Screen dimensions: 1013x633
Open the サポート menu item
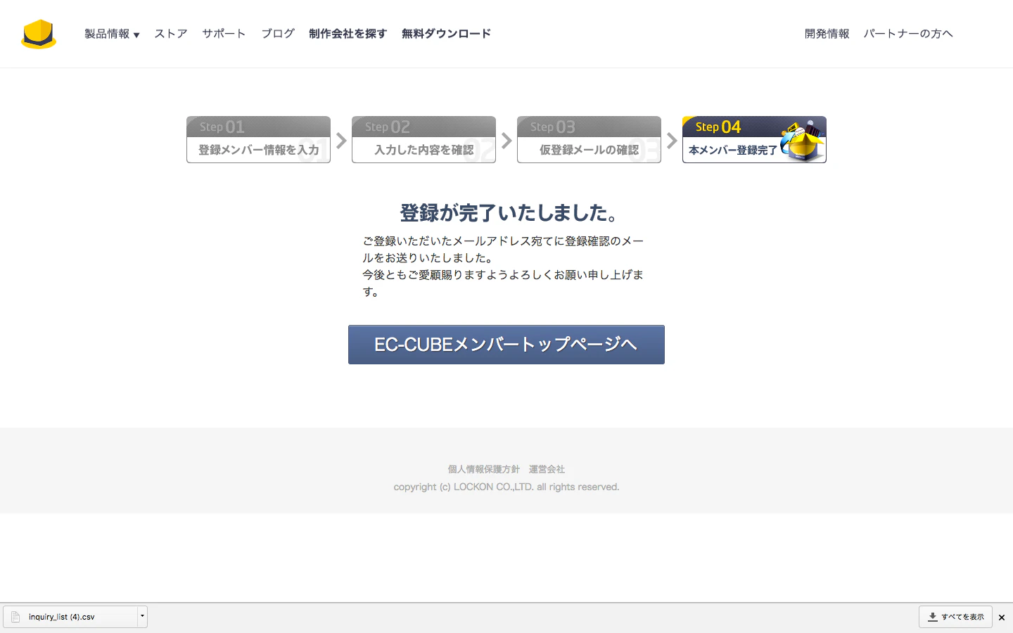pyautogui.click(x=224, y=34)
